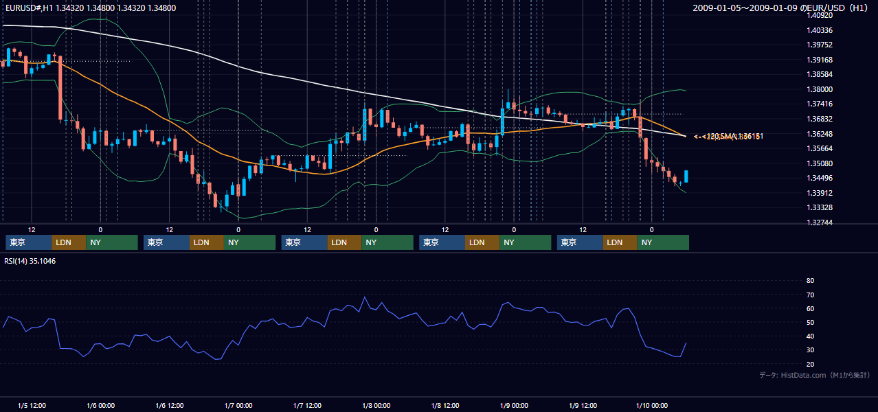Select the RSI(14) 35.1046 indicator label
Viewport: 878px width, 412px height.
pos(30,261)
